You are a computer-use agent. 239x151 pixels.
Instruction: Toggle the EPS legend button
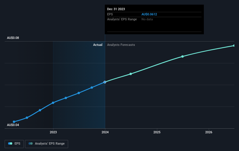[14, 144]
